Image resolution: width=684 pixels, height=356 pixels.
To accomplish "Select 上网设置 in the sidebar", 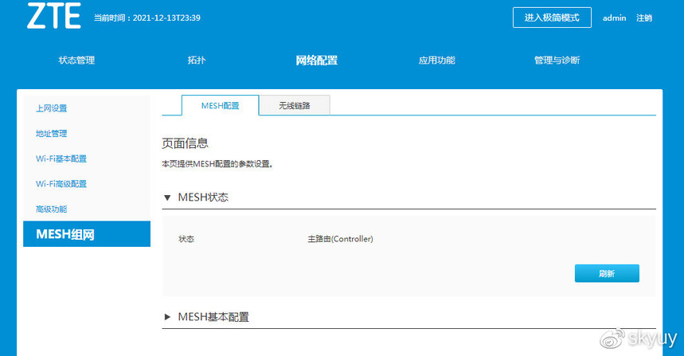I will (x=52, y=108).
